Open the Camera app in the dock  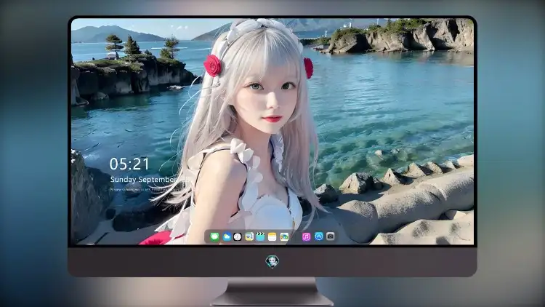click(331, 236)
